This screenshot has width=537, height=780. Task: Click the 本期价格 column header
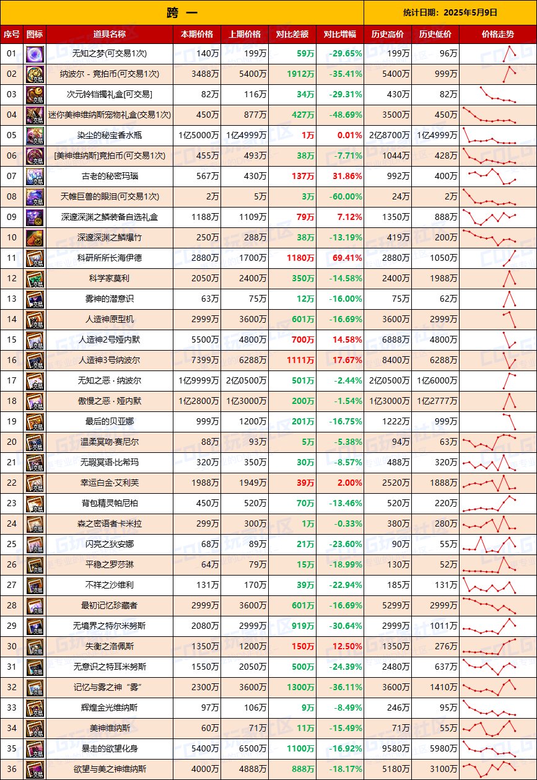(x=197, y=34)
